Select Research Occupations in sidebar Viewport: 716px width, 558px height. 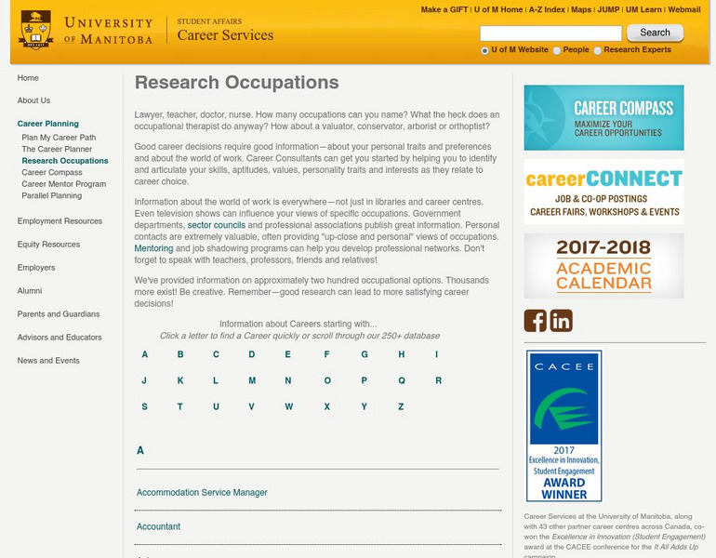(x=65, y=161)
